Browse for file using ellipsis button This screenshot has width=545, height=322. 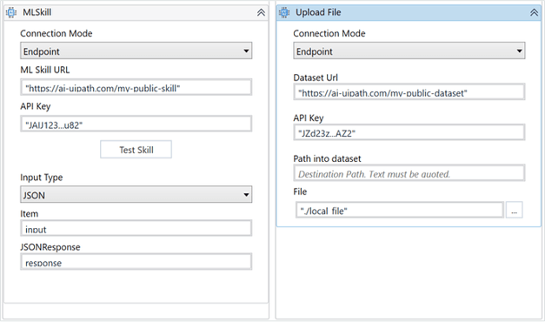tap(514, 210)
